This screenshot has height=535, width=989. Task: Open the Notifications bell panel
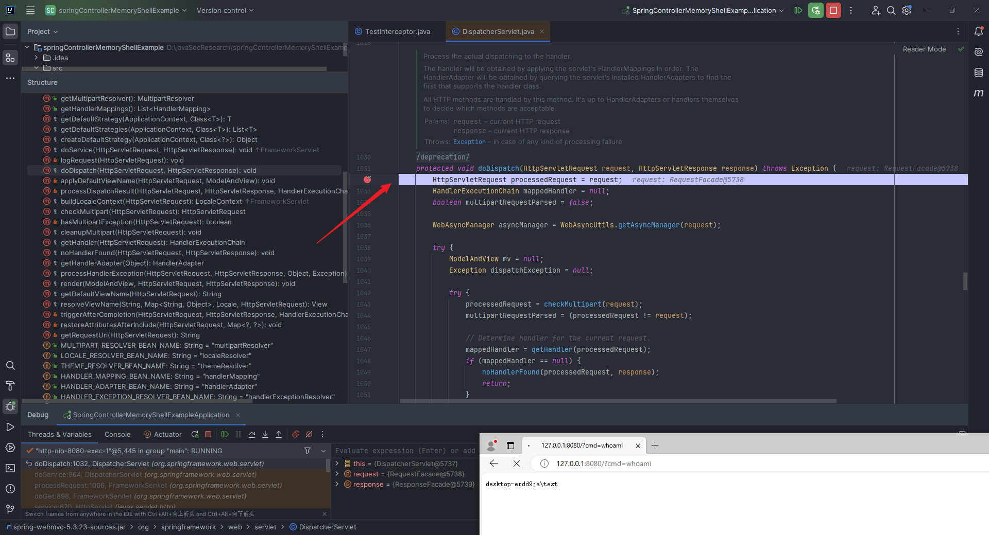(x=979, y=31)
